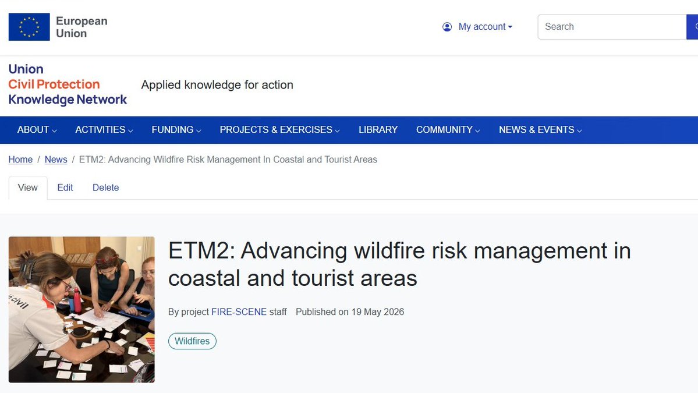Switch to the Delete tab
698x393 pixels.
pos(105,187)
